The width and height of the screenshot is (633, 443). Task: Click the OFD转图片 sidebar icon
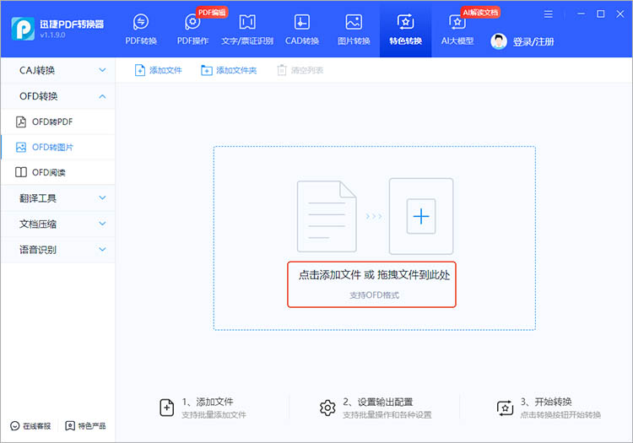point(21,148)
